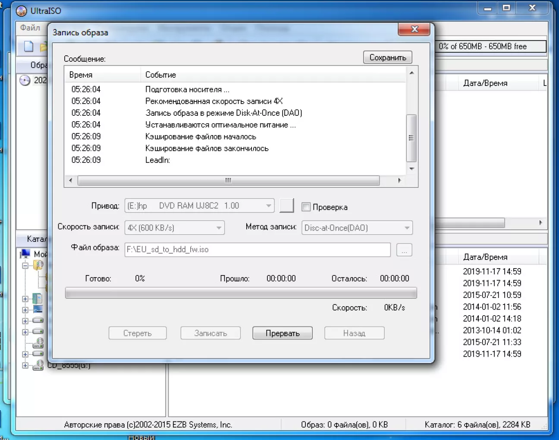559x440 pixels.
Task: Click the Прервать button to abort burning
Action: click(283, 333)
